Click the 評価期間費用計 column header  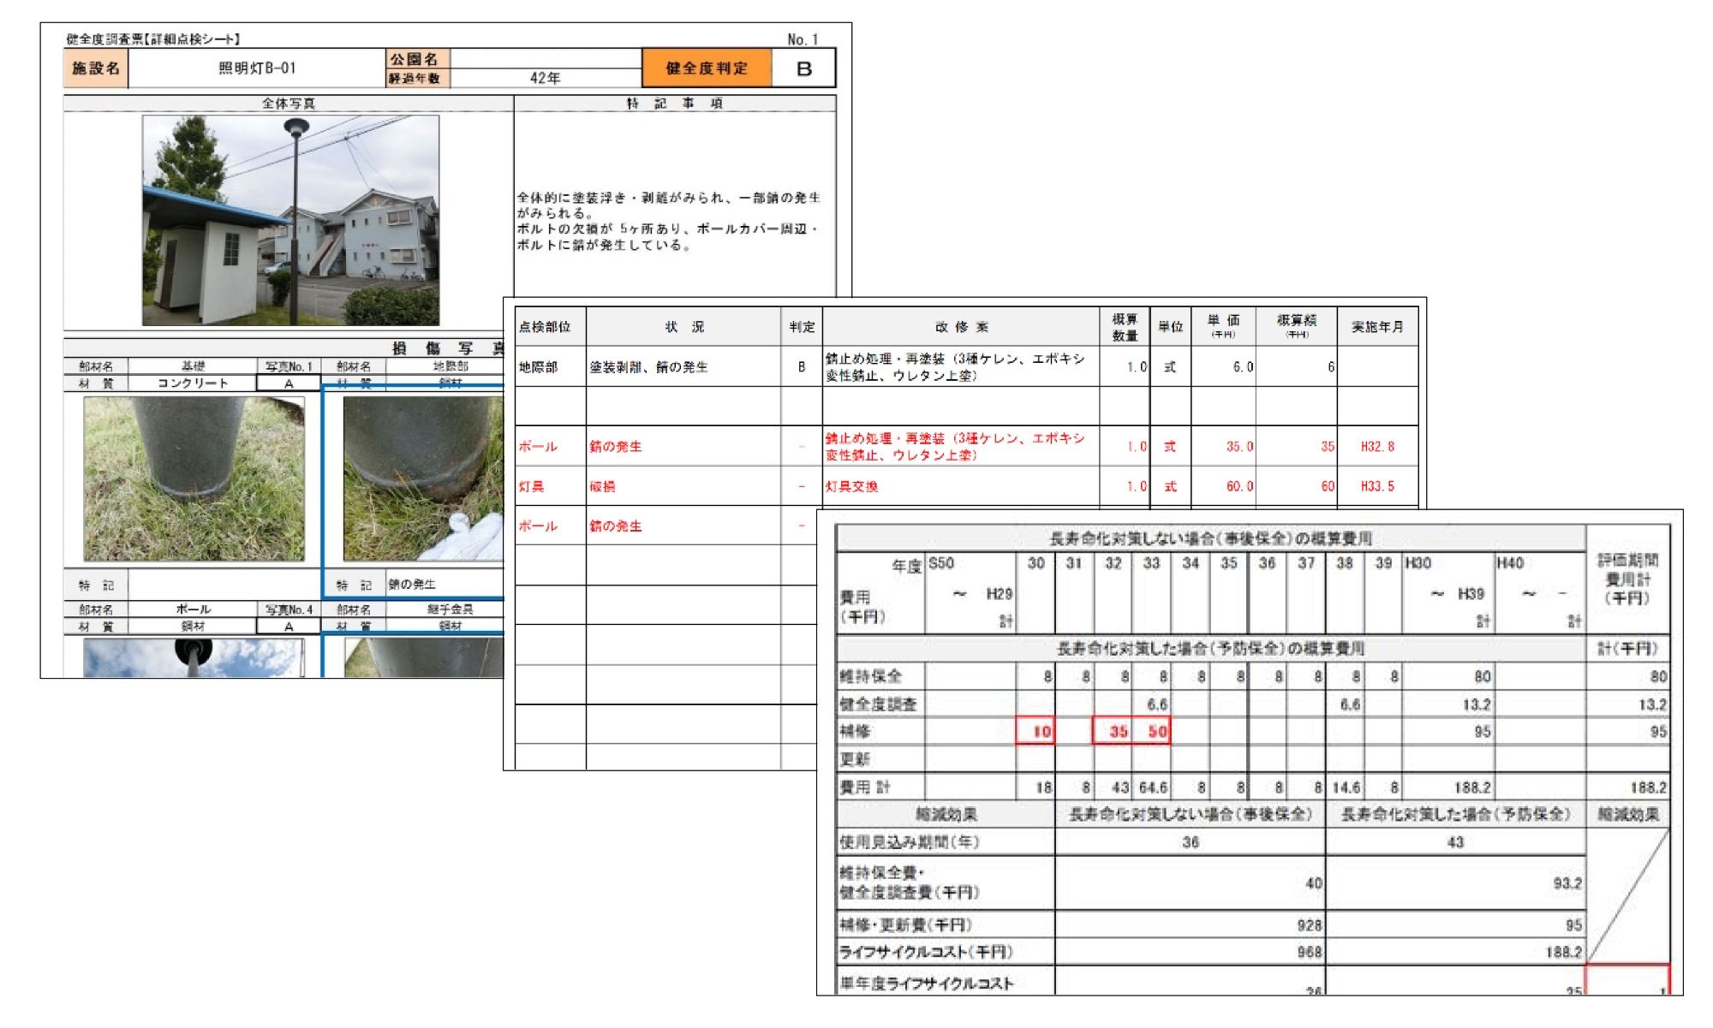coord(1627,579)
